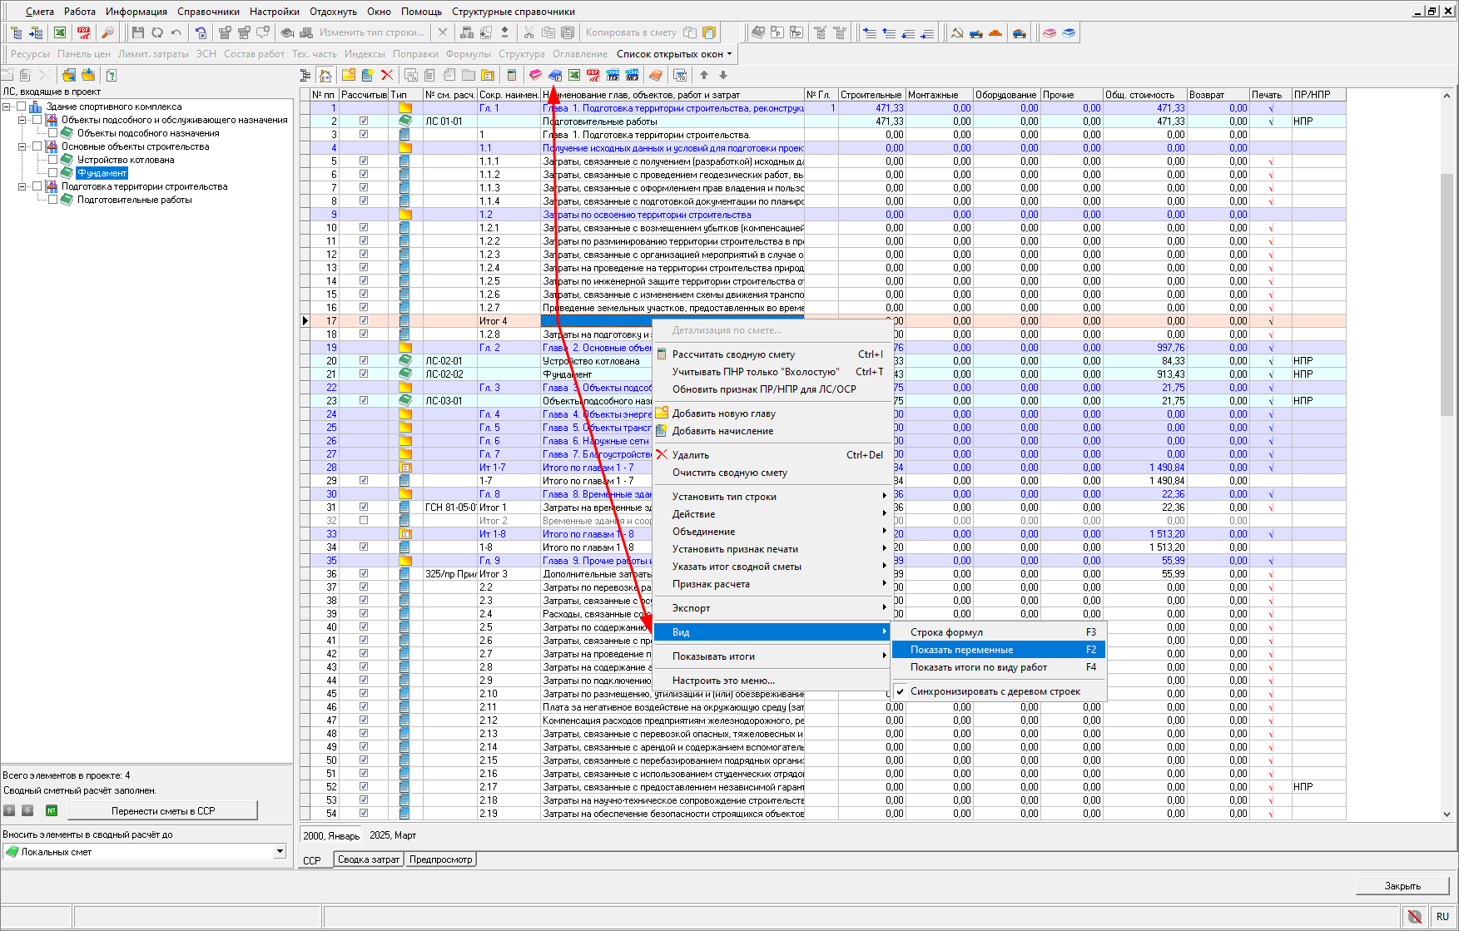
Task: Click the PDF export icon in top toolbar
Action: pos(84,32)
